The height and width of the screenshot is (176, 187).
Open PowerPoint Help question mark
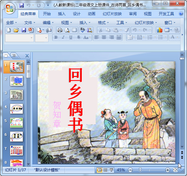point(181,14)
